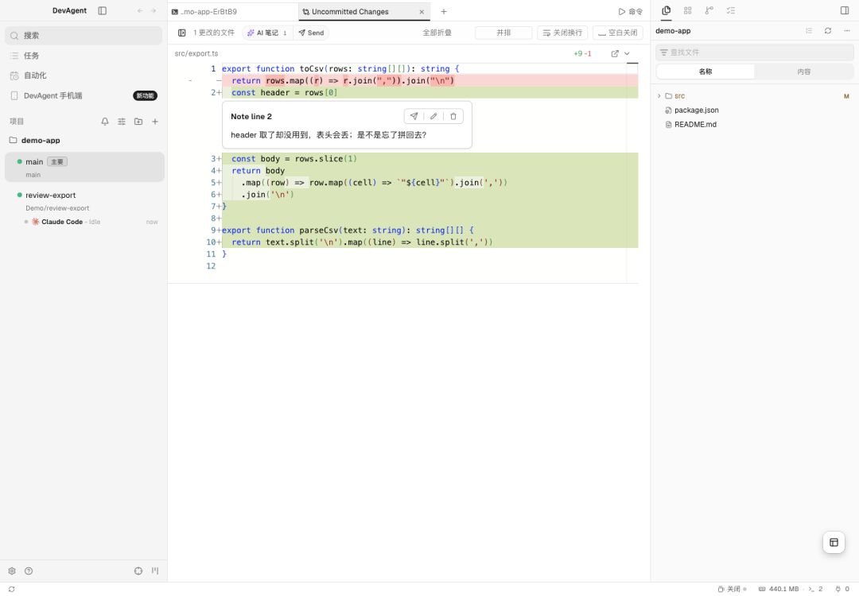Image resolution: width=859 pixels, height=596 pixels.
Task: Switch file search to 内容 tab
Action: click(803, 72)
